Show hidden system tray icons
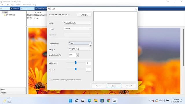Screen dimensions: 185x104 [x=149, y=101]
